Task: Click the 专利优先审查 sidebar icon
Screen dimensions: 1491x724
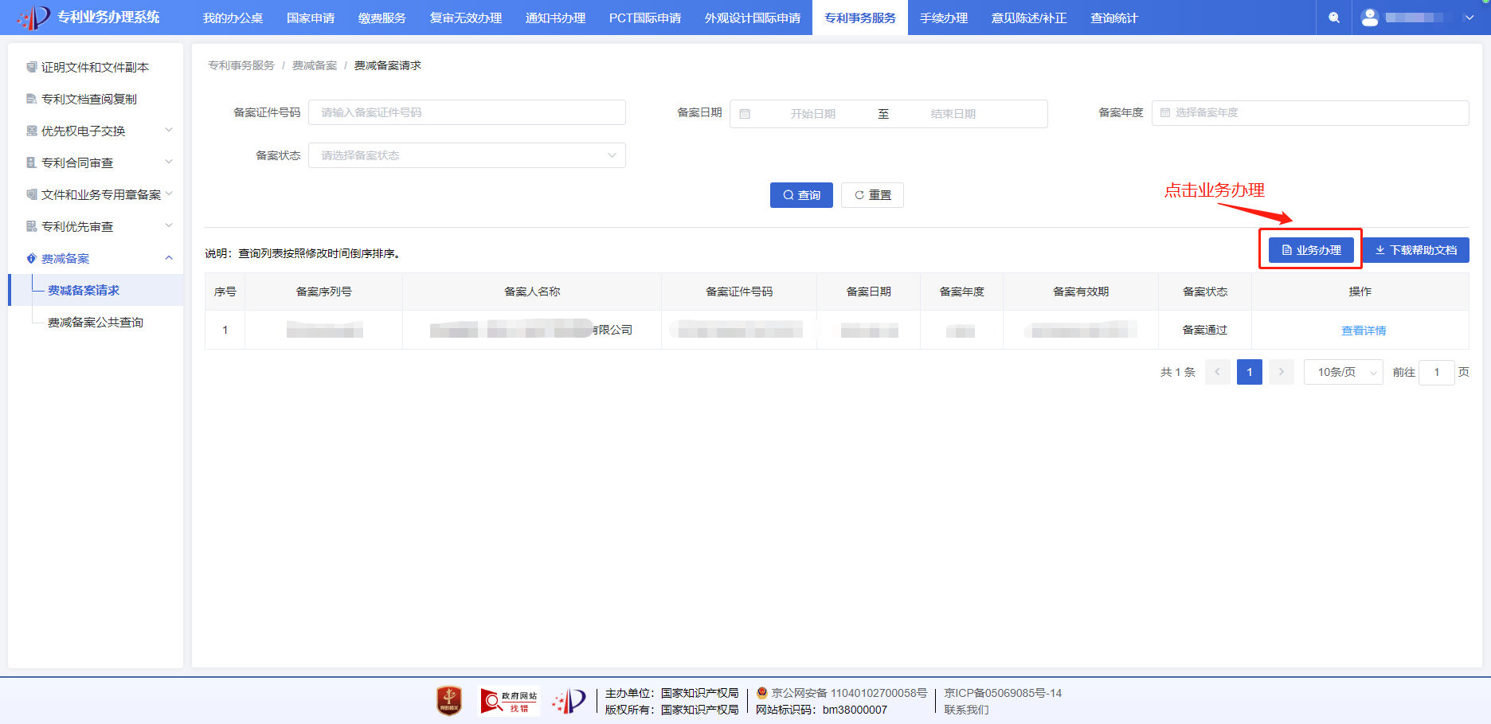Action: tap(30, 225)
